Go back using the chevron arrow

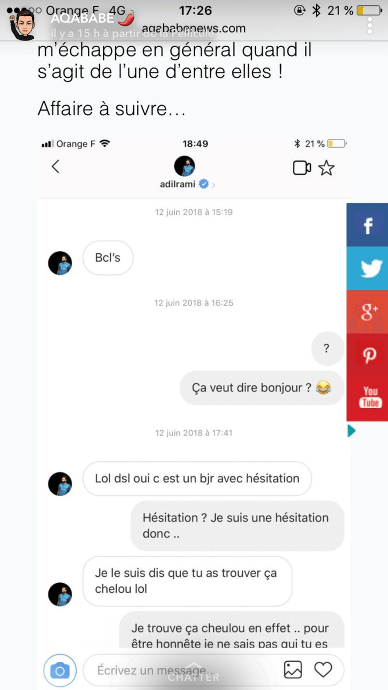point(55,166)
